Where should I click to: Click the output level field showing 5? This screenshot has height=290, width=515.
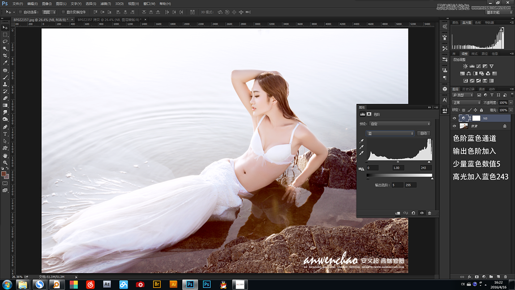click(x=397, y=185)
